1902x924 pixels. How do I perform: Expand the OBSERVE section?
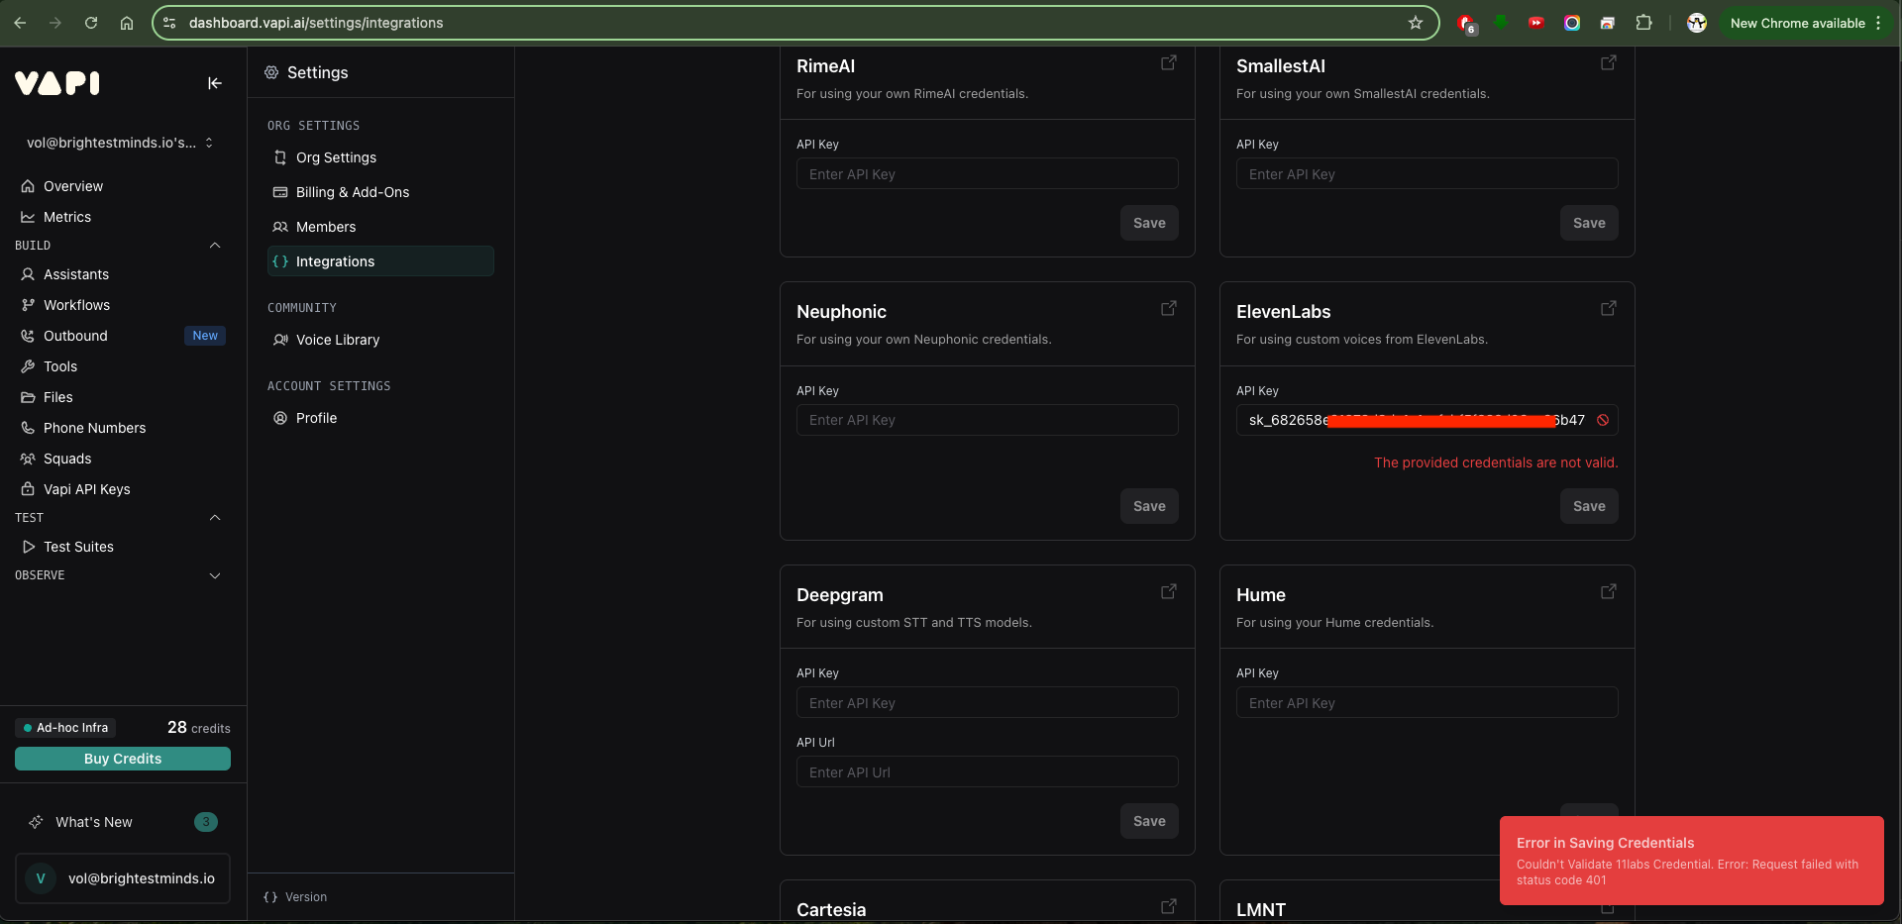click(215, 575)
